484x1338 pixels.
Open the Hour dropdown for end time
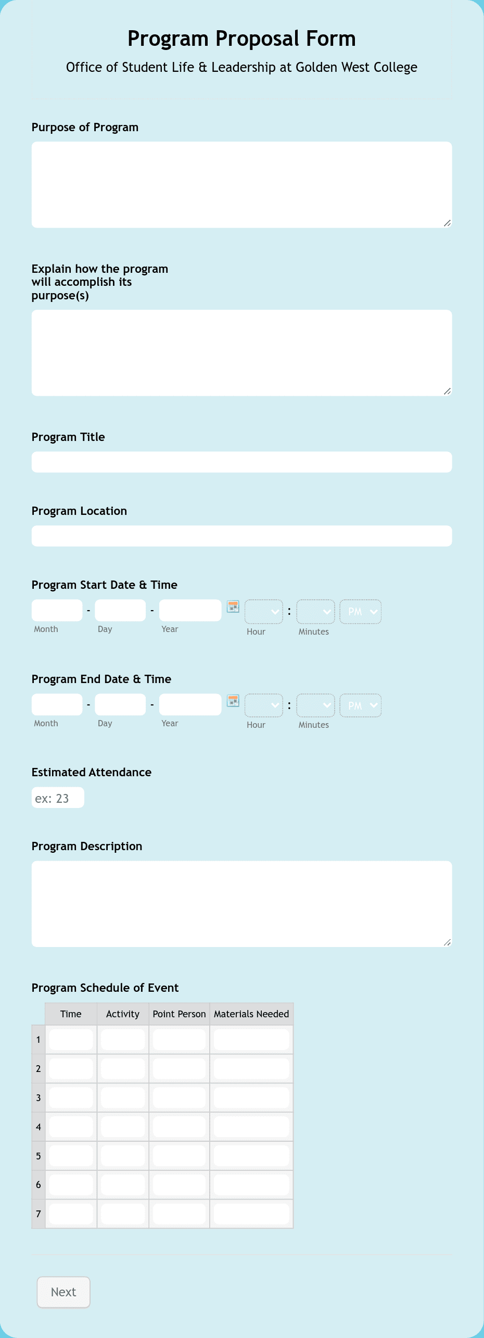(263, 706)
